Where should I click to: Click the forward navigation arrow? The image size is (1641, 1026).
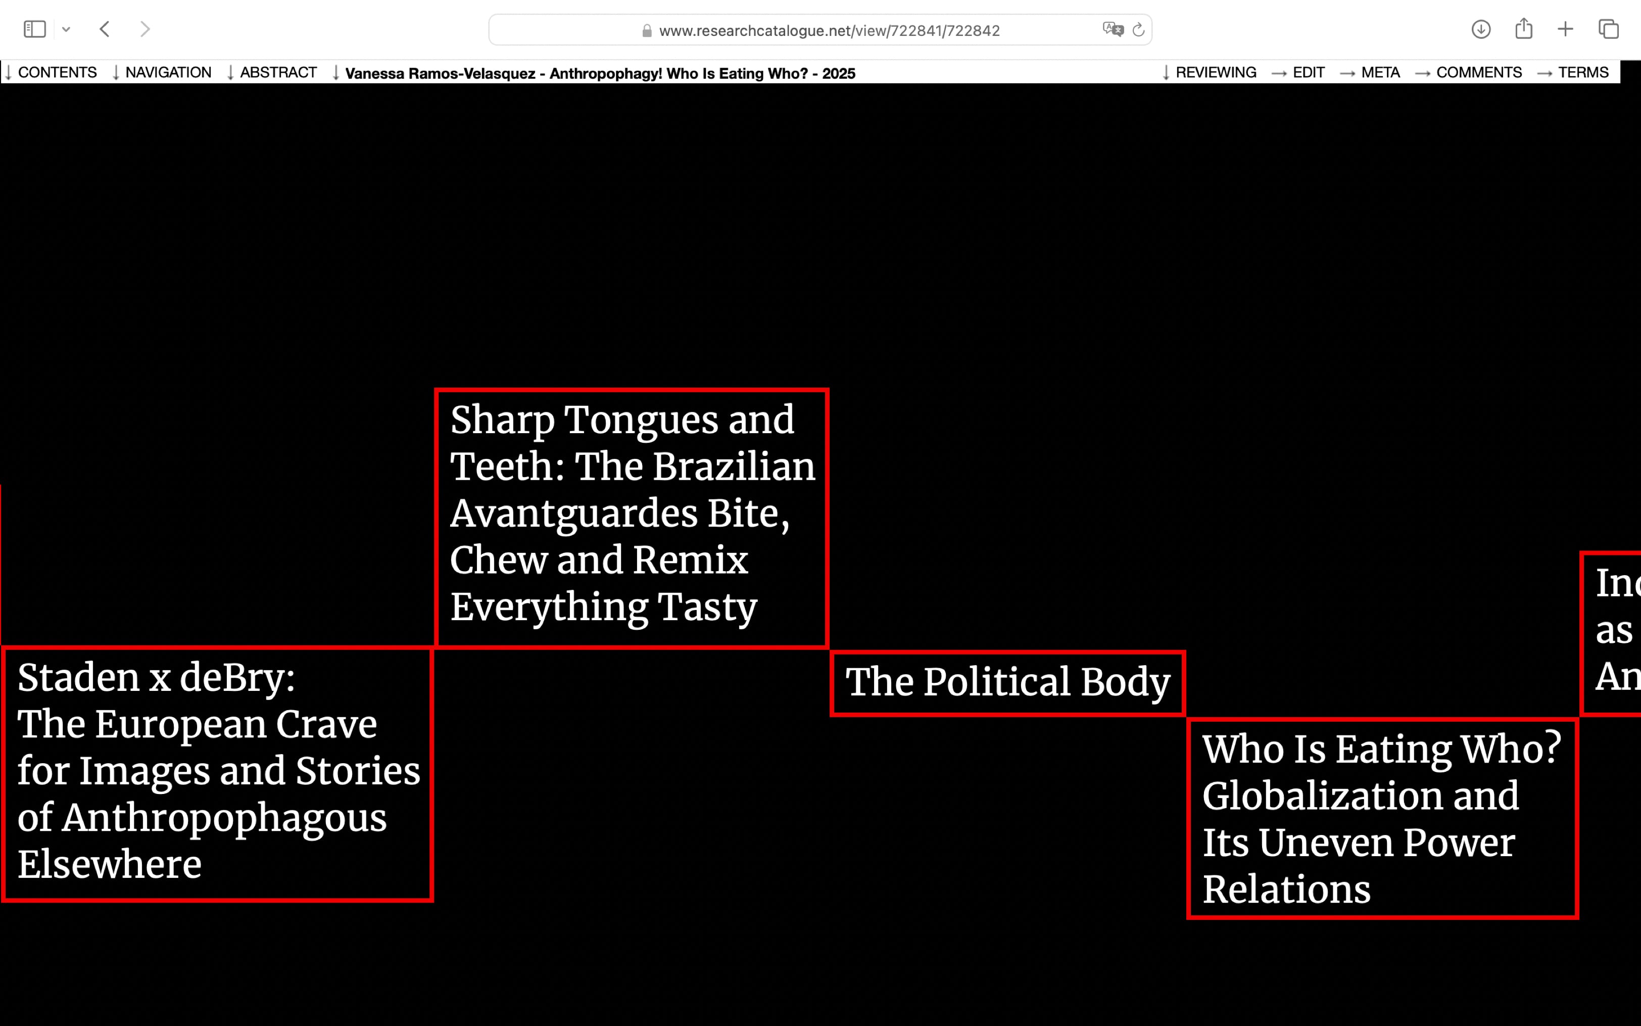pyautogui.click(x=144, y=29)
